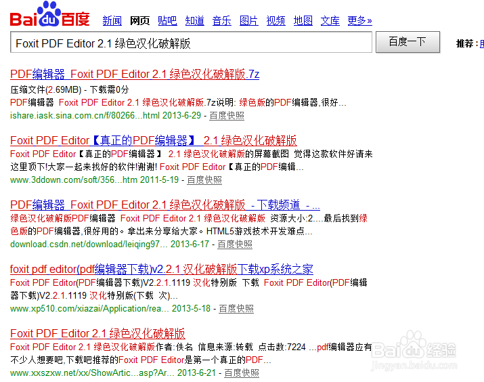484x382 pixels.
Task: Click the download.csdn.net URL text
Action: (89, 245)
